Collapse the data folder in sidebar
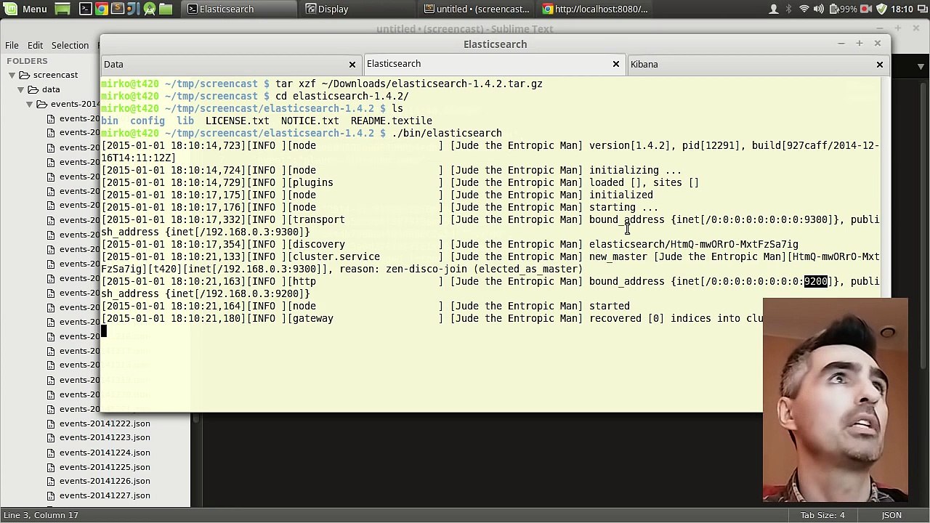This screenshot has height=523, width=930. click(21, 89)
